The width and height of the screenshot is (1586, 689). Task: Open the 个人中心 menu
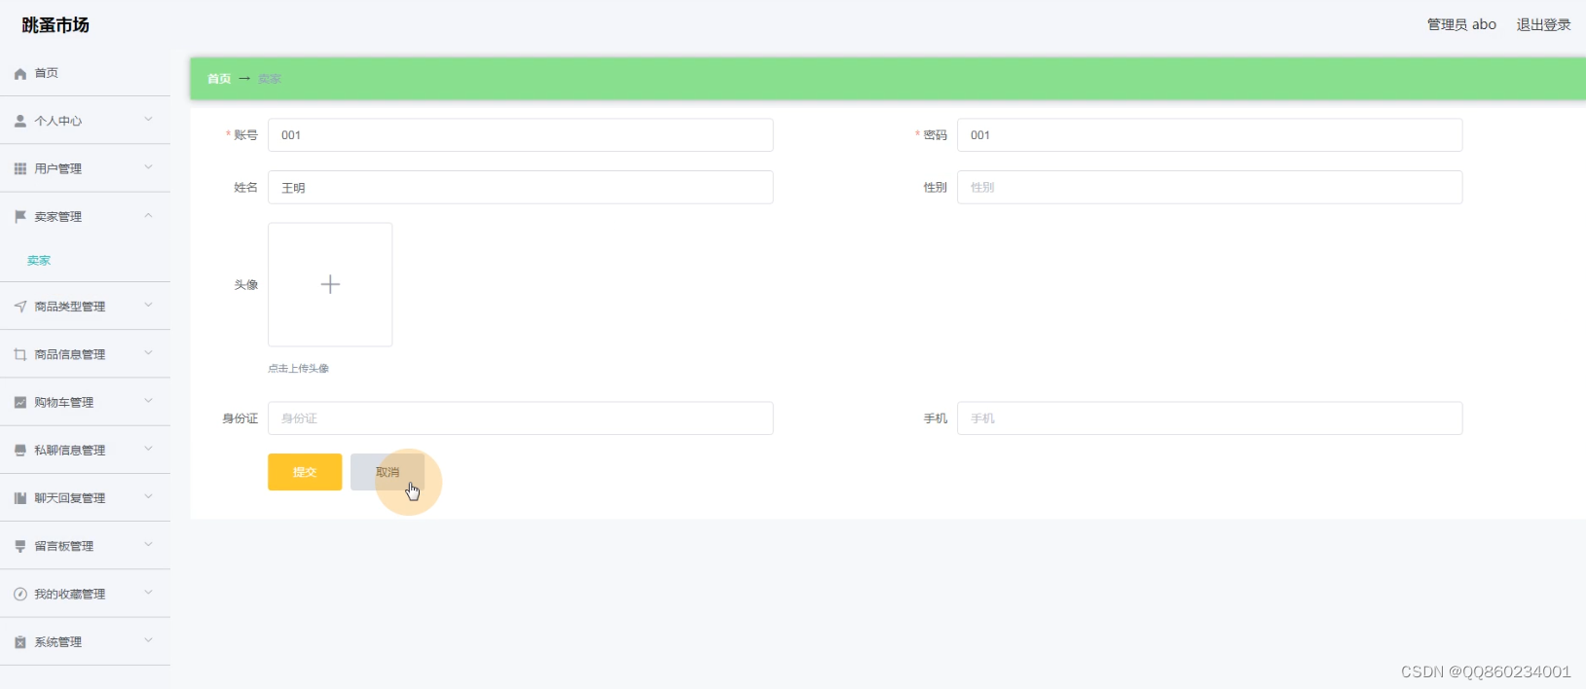pos(85,121)
